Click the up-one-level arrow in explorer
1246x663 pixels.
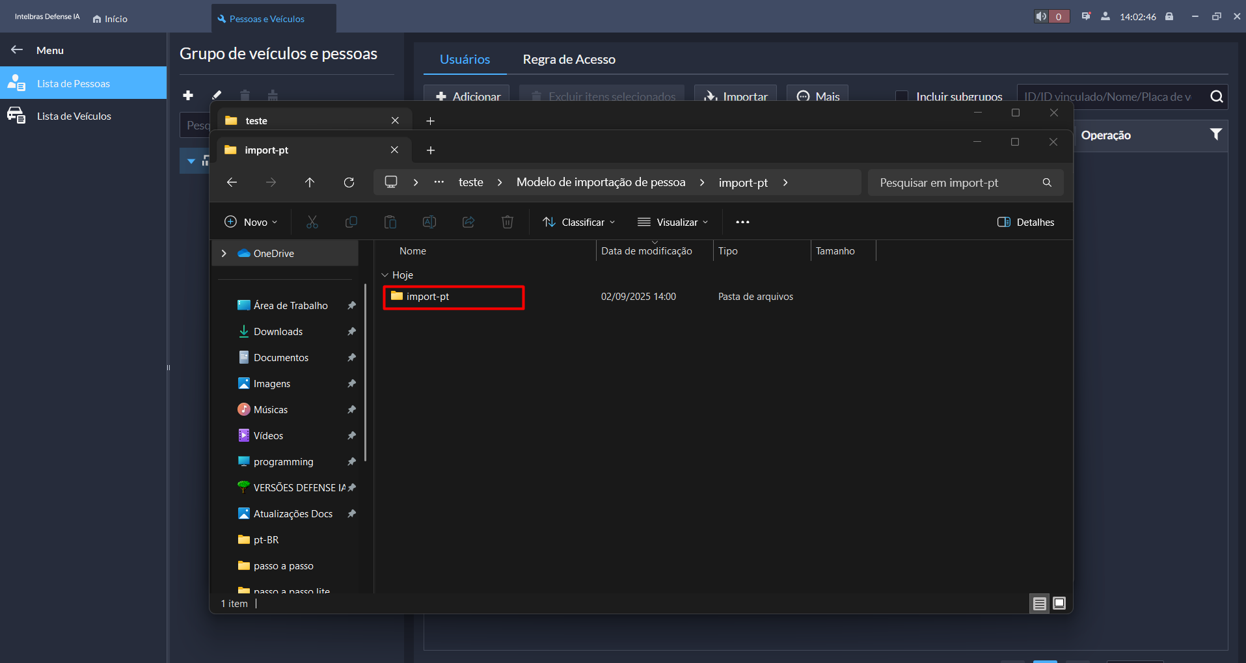(x=310, y=183)
